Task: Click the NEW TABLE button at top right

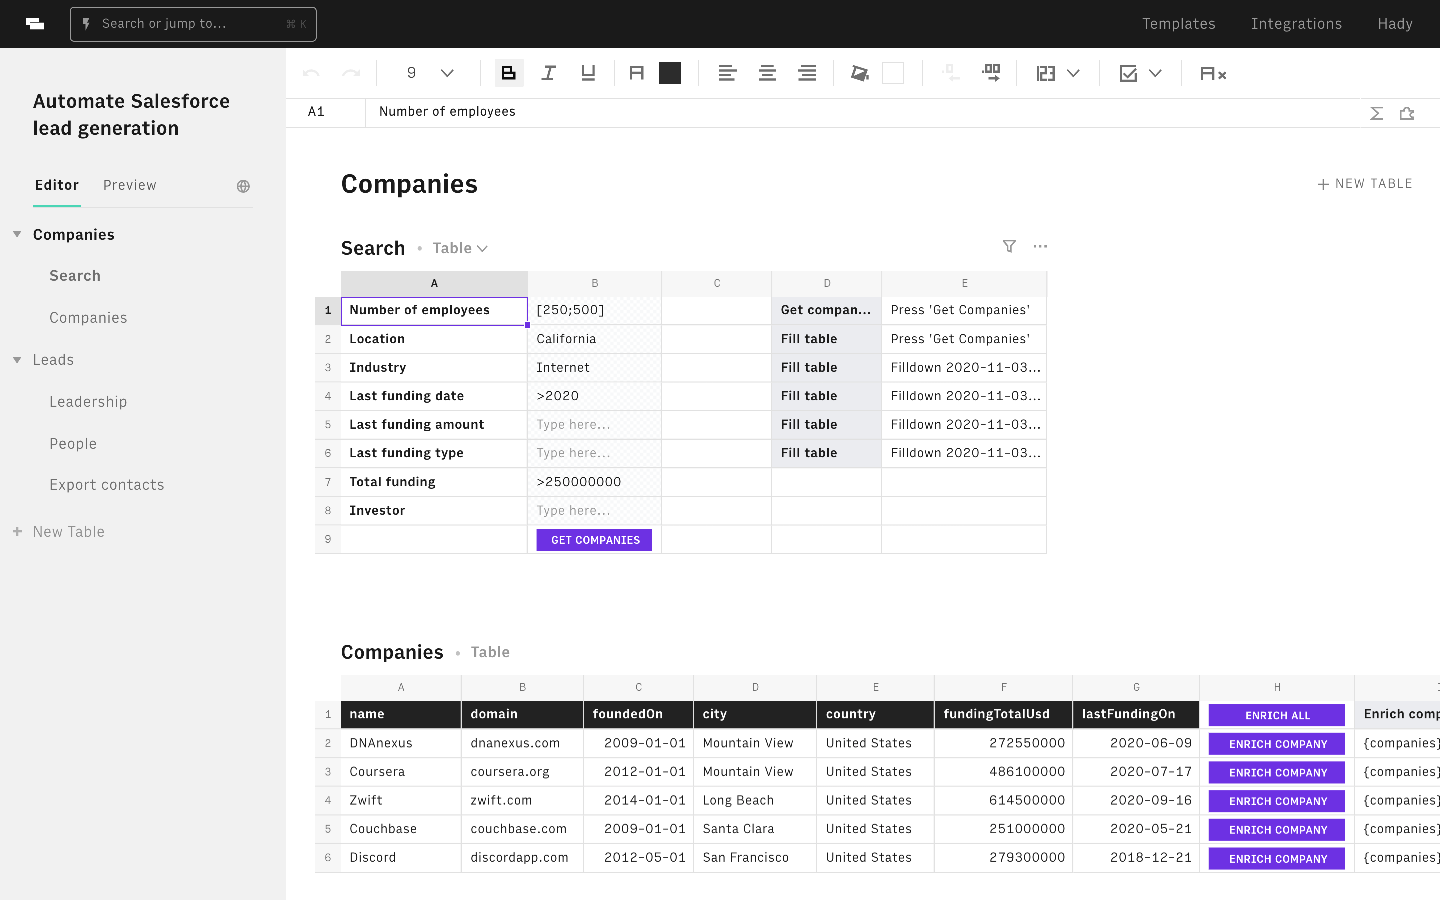Action: [1365, 184]
